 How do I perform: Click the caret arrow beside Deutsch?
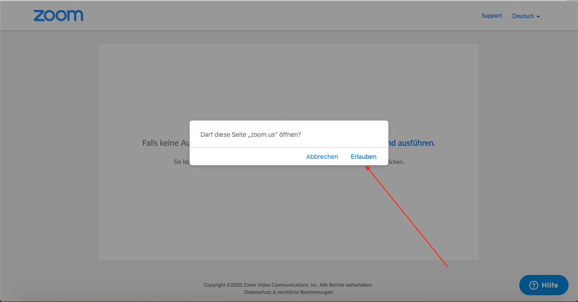(x=538, y=17)
